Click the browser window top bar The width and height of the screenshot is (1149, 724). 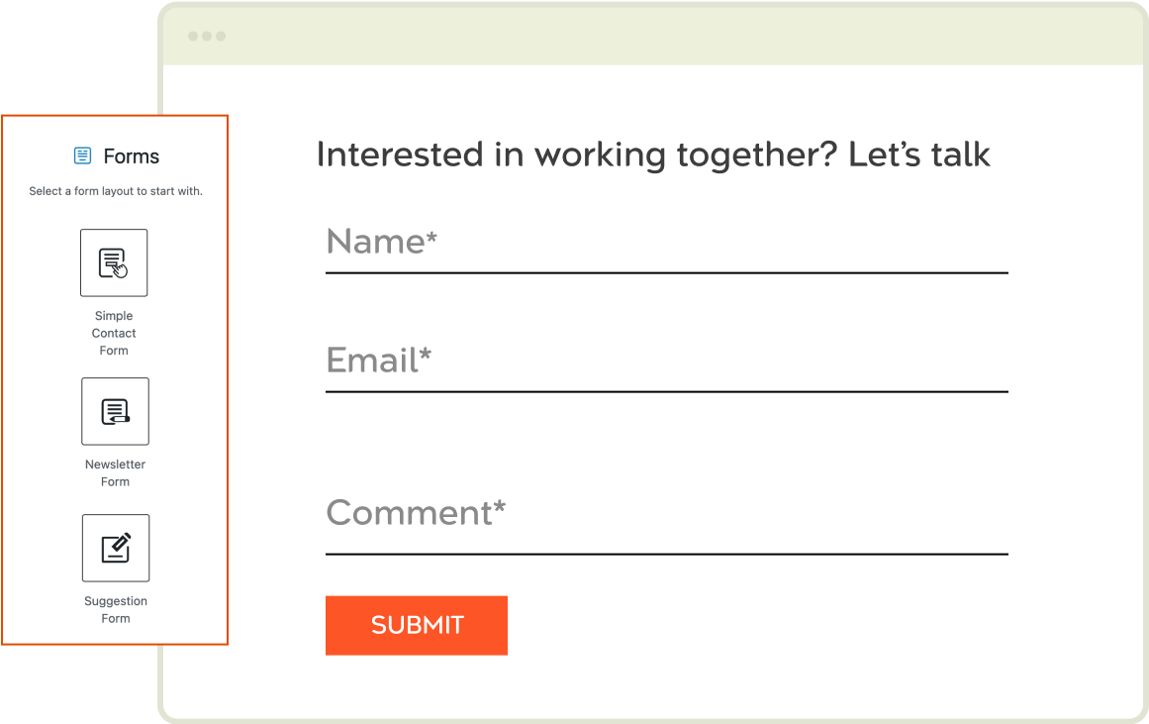click(x=653, y=37)
